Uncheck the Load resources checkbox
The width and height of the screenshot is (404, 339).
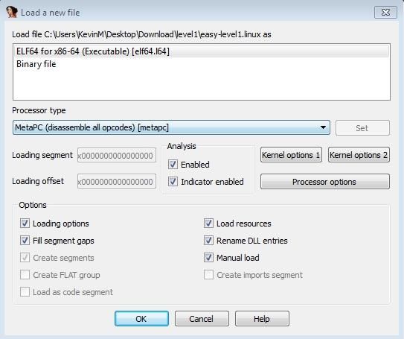pyautogui.click(x=208, y=224)
